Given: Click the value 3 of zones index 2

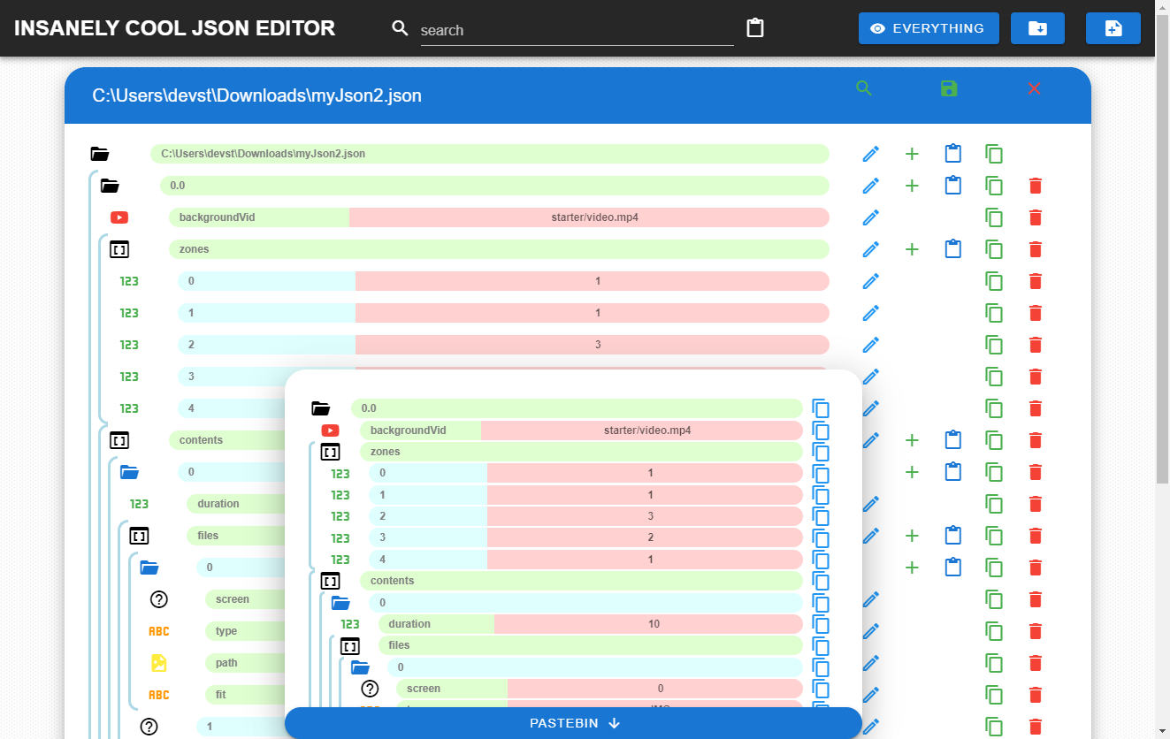Looking at the screenshot, I should click(593, 345).
